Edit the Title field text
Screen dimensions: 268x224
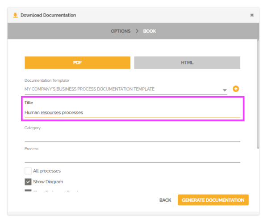[x=132, y=113]
